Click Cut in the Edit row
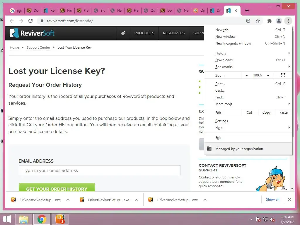Viewport: 300px width, 225px height. tap(249, 112)
